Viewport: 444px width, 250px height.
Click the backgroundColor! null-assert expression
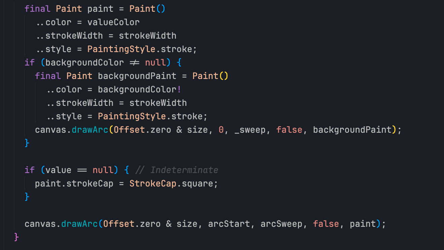(x=140, y=89)
